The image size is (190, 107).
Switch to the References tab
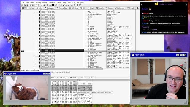[120, 8]
